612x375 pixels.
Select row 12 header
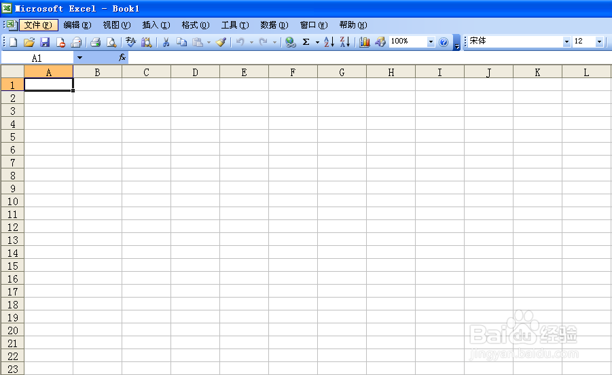12,227
